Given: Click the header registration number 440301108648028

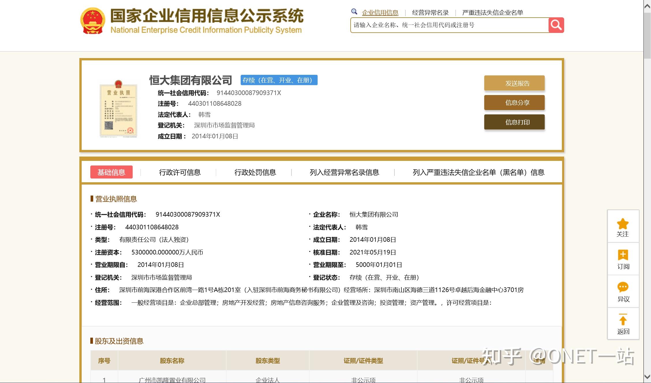Looking at the screenshot, I should [x=215, y=103].
